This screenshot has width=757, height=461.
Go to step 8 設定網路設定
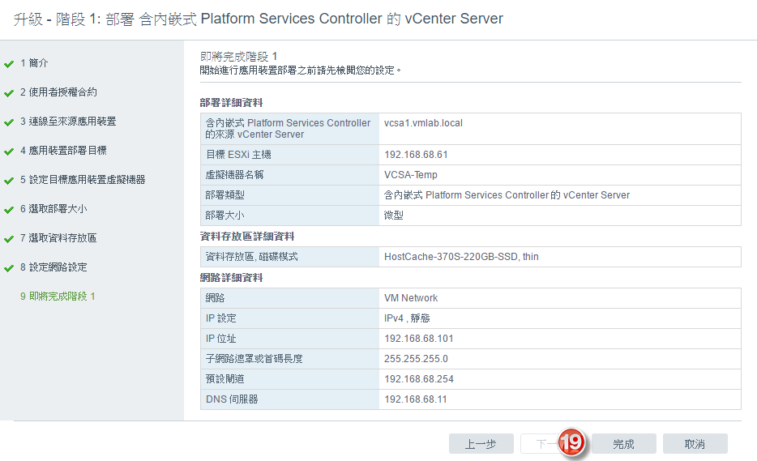53,267
